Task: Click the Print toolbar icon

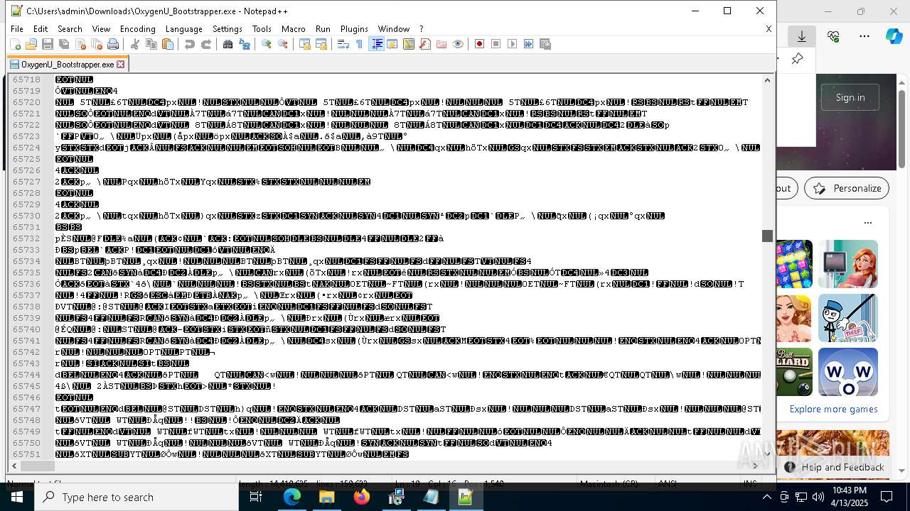Action: [113, 44]
